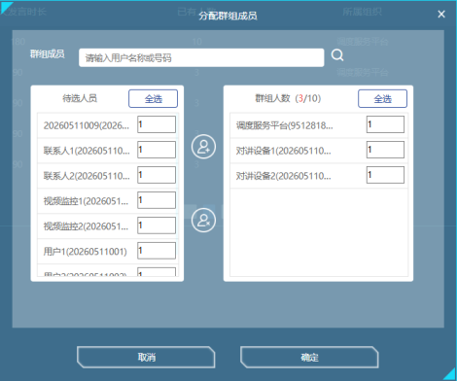The width and height of the screenshot is (457, 381).
Task: Edit priority field for 调度服务平台 row
Action: (385, 124)
